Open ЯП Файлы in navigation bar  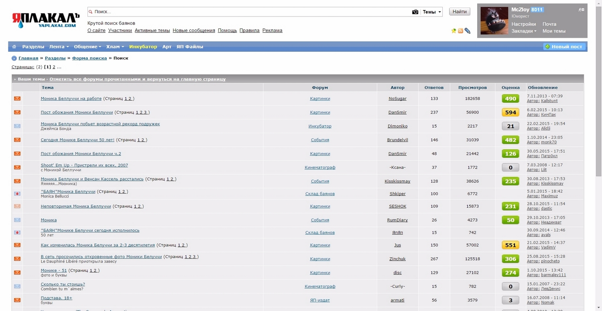[x=190, y=46]
